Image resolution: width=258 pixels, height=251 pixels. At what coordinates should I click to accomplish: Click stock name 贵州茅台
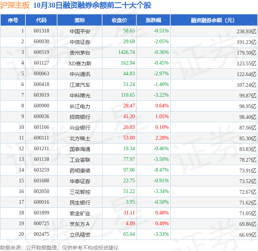click(x=80, y=53)
